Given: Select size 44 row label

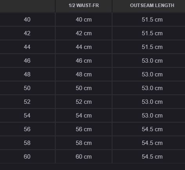Looking at the screenshot, I should [x=27, y=47].
